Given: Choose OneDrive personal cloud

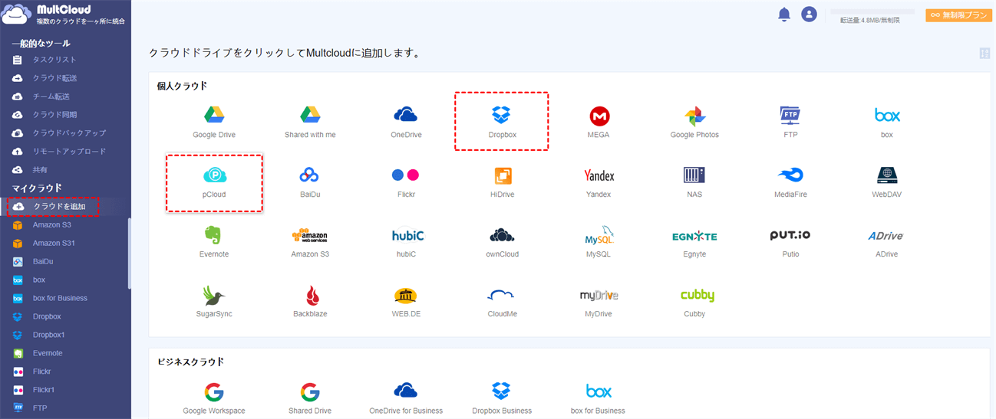Looking at the screenshot, I should (x=406, y=122).
